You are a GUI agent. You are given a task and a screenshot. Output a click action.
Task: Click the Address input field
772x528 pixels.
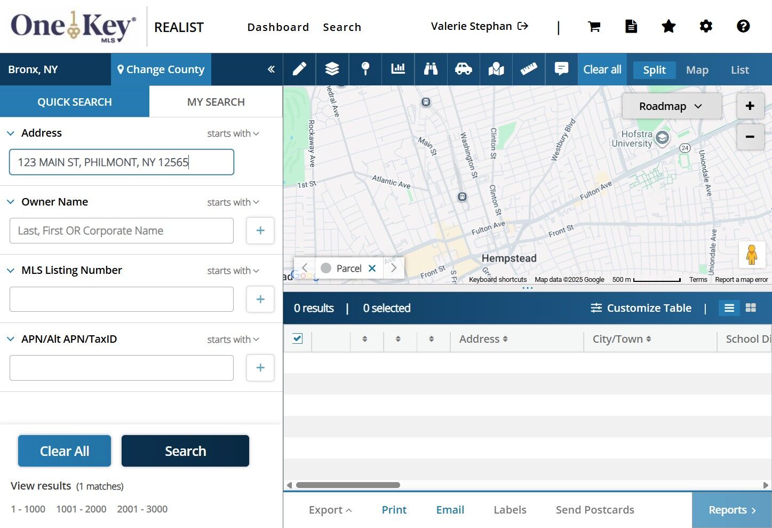122,162
